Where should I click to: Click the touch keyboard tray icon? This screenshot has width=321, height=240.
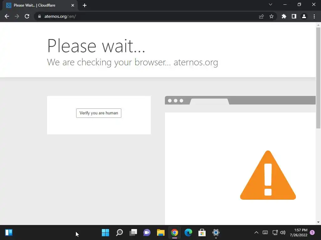pyautogui.click(x=265, y=232)
